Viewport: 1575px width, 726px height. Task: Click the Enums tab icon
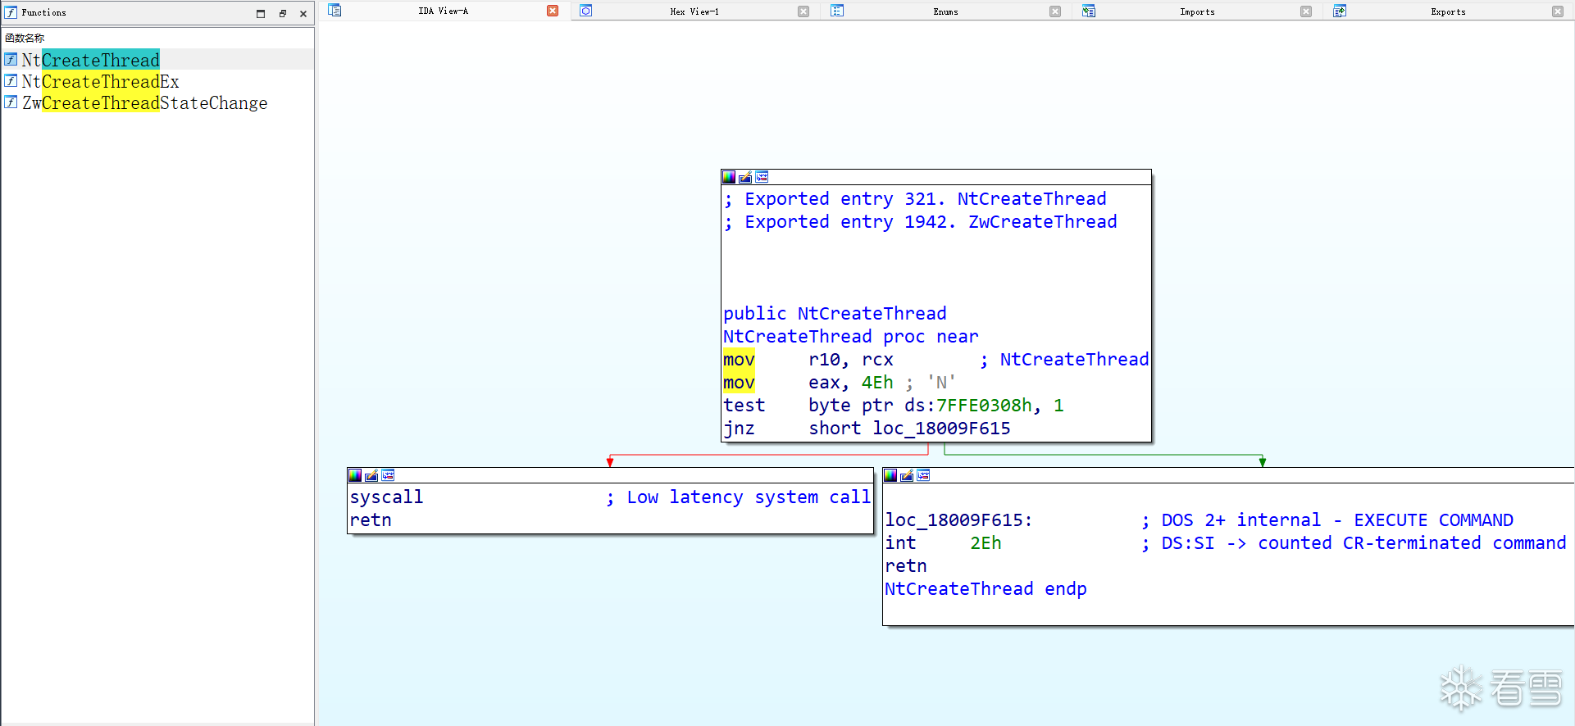(x=837, y=11)
